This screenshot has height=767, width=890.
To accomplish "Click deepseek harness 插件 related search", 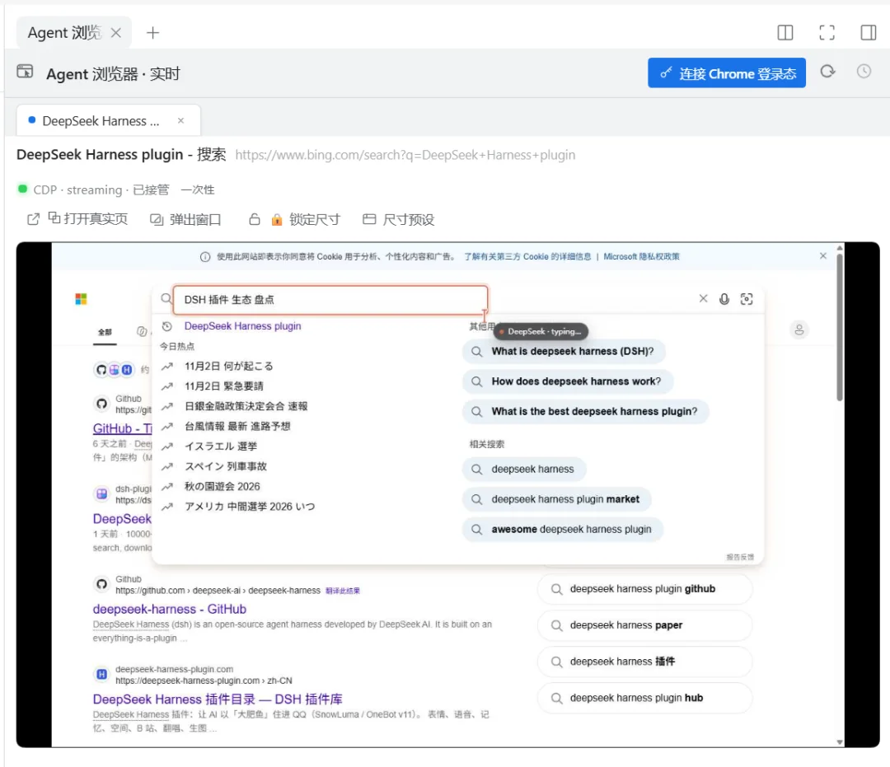I will coord(644,662).
